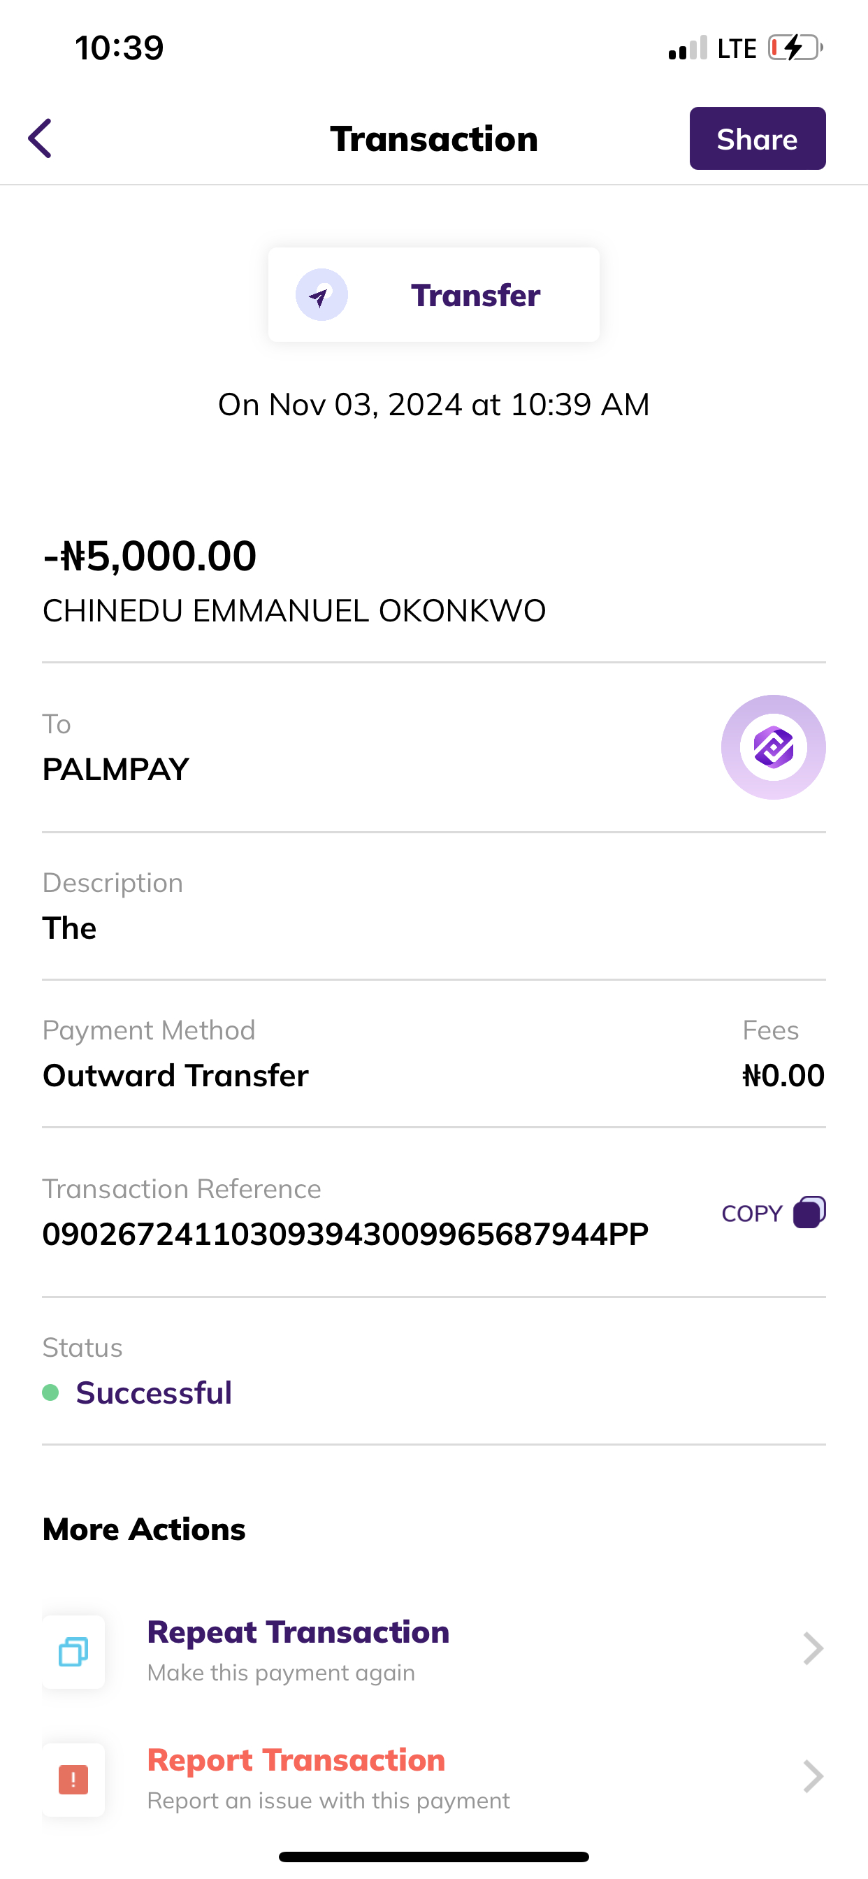Screen dimensions: 868x1879
Task: Tap the PalmPay logo icon
Action: [773, 747]
